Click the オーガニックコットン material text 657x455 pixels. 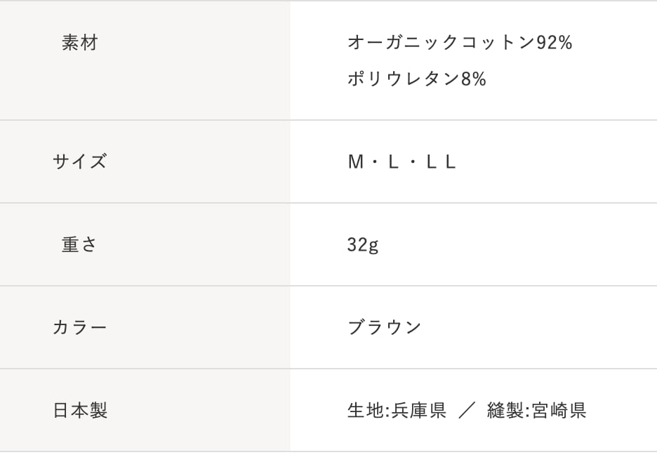click(441, 43)
